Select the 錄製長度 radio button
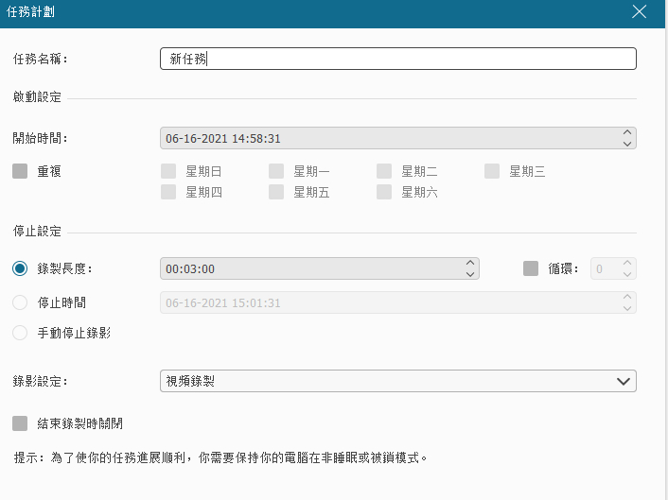668x500 pixels. pyautogui.click(x=20, y=268)
